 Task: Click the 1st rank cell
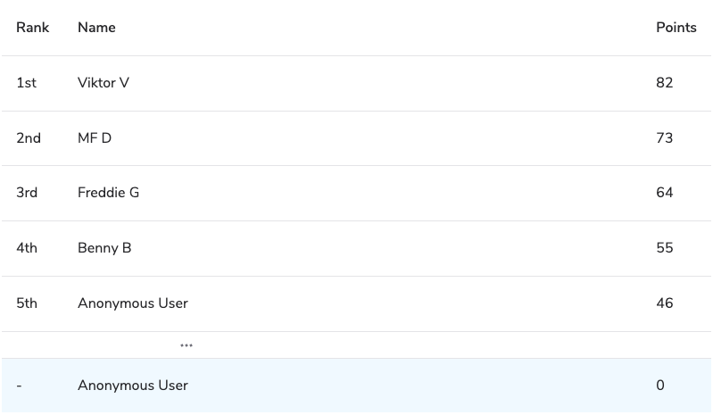[x=27, y=83]
